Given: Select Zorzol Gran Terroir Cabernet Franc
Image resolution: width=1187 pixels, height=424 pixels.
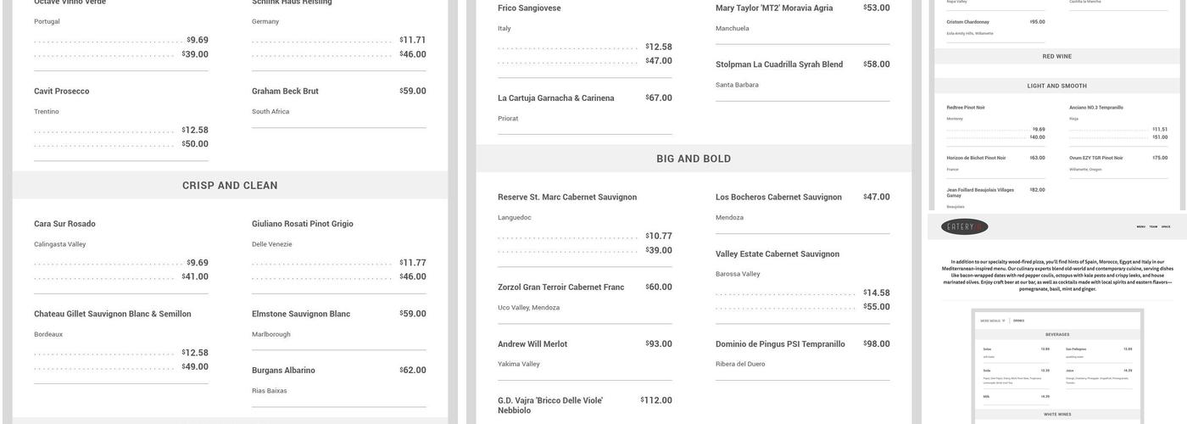Looking at the screenshot, I should click(560, 287).
